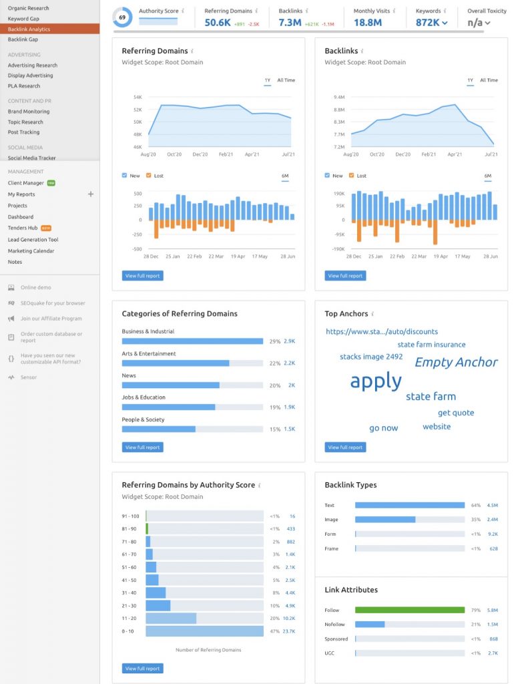Click info icon beside Referring Domains widget title
This screenshot has height=684, width=520.
click(192, 51)
